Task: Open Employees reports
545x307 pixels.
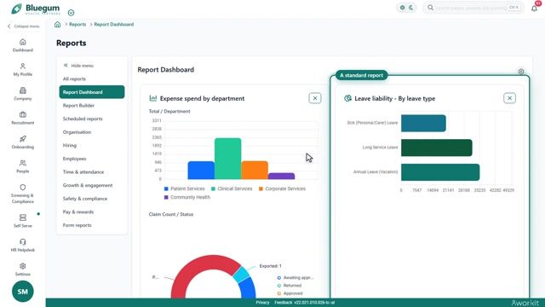Action: tap(92, 159)
